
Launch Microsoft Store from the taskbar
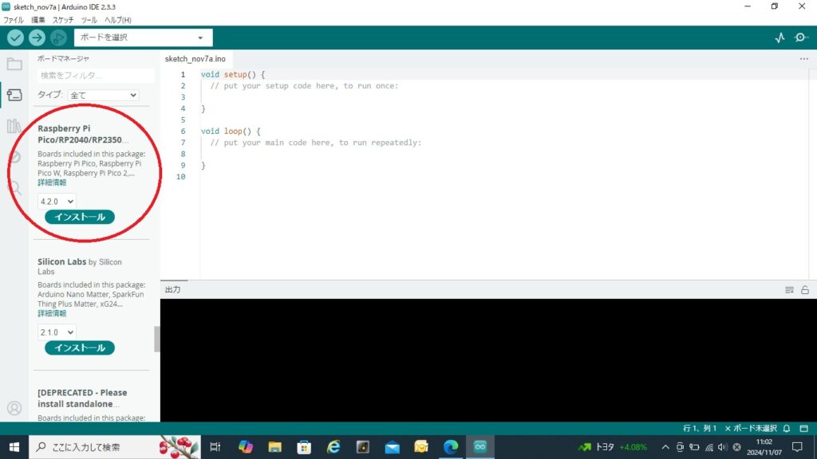click(x=304, y=447)
